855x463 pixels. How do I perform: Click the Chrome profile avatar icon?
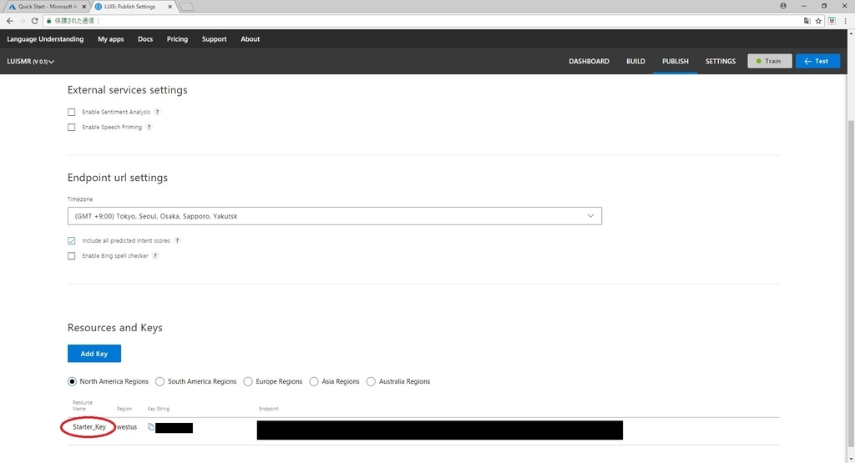pyautogui.click(x=783, y=6)
